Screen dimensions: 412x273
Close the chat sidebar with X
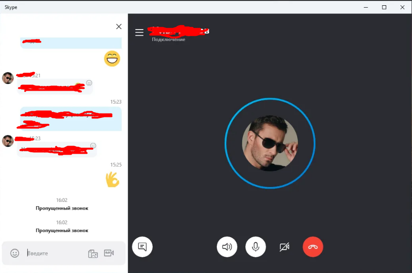coord(119,27)
